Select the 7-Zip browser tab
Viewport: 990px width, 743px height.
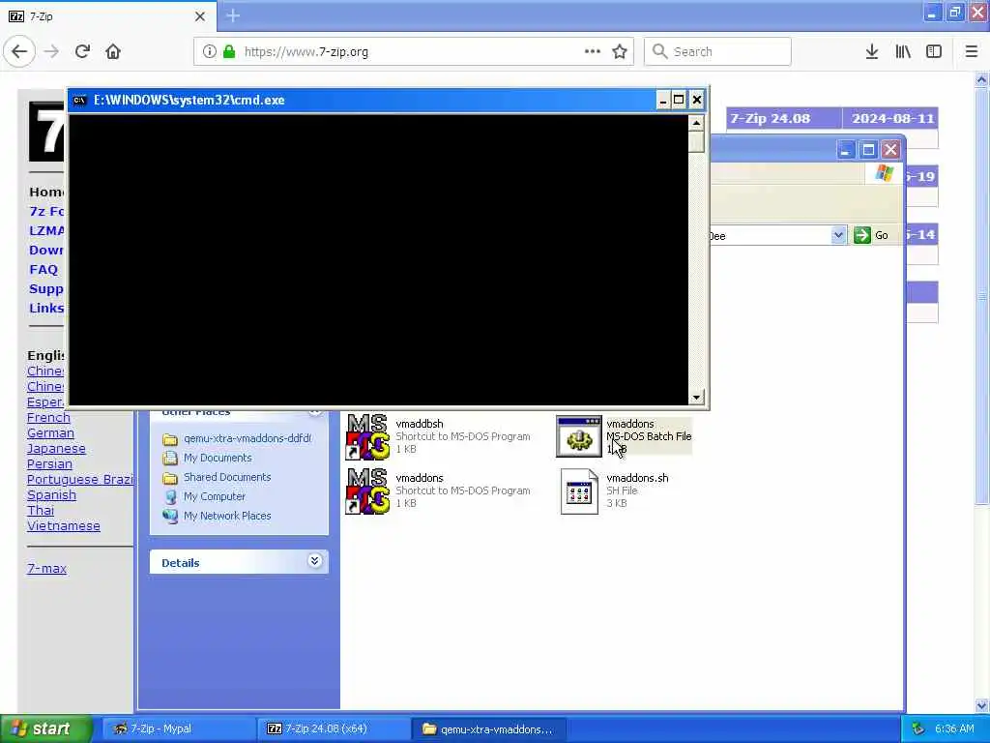click(x=107, y=16)
